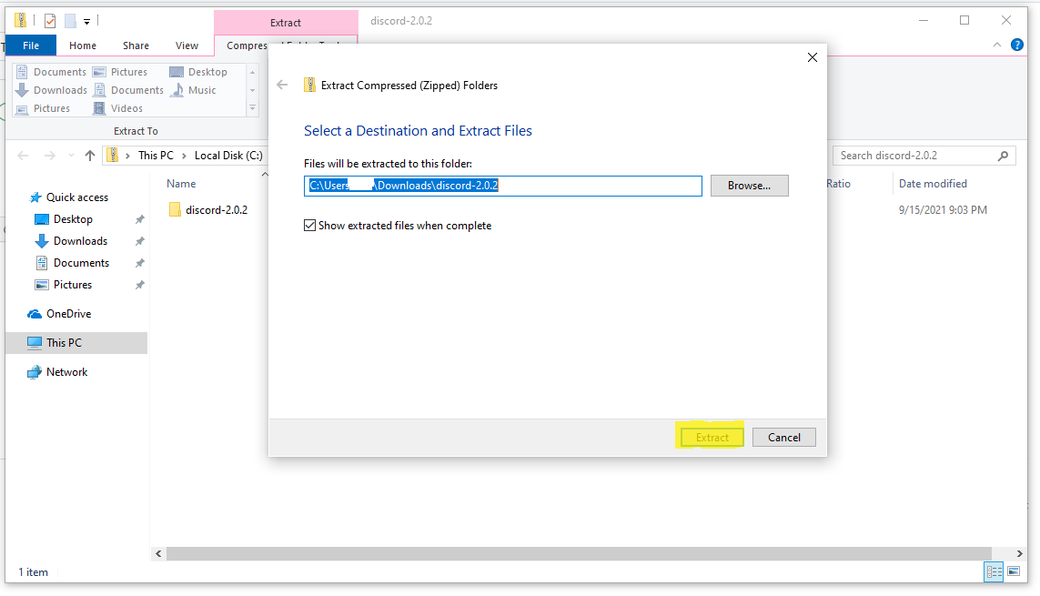Sort by the Date modified column header
Screen dimensions: 1040x596
click(933, 184)
